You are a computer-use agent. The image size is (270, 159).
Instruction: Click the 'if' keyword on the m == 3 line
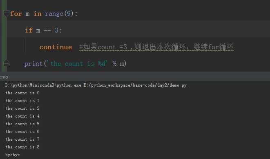point(29,30)
